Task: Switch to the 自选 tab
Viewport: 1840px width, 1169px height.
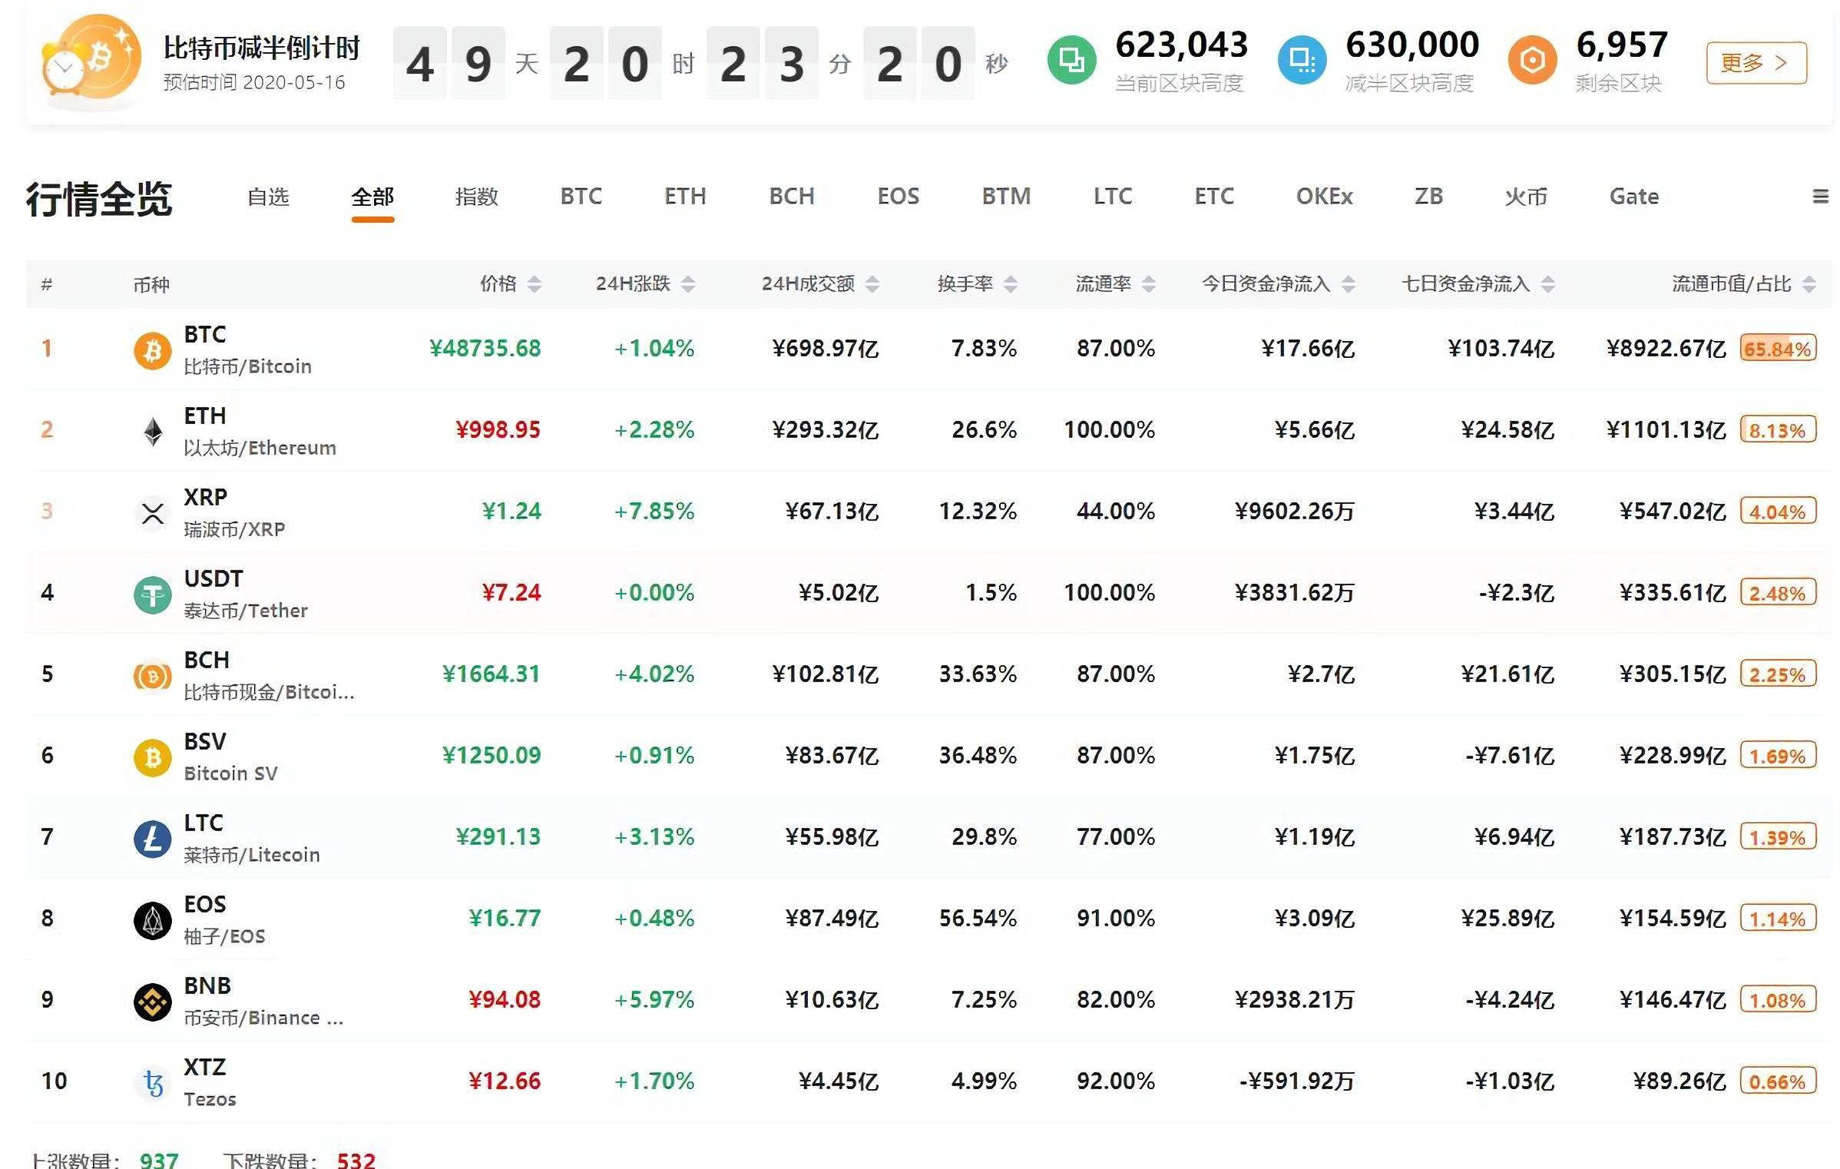Action: pyautogui.click(x=268, y=197)
